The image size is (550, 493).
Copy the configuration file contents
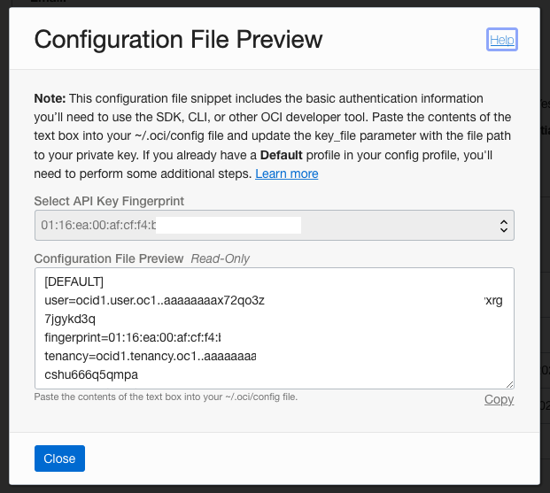pos(499,399)
